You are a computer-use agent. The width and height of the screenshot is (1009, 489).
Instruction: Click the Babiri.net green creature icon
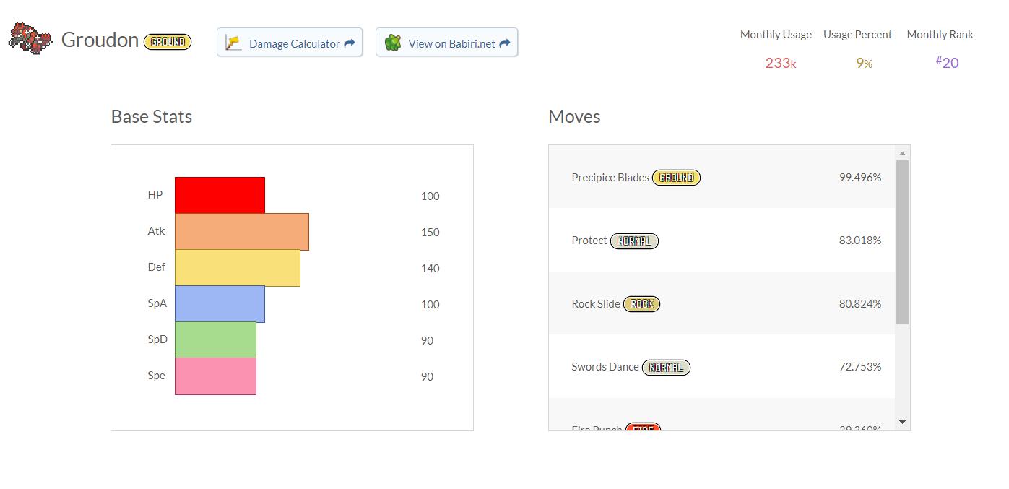pos(393,43)
